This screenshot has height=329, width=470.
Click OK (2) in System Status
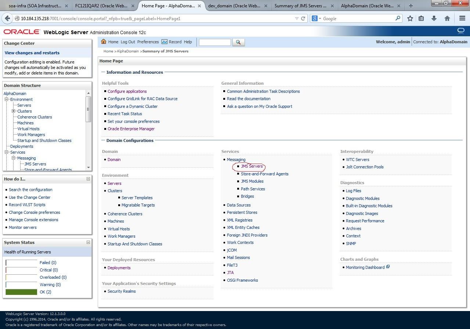coord(46,292)
